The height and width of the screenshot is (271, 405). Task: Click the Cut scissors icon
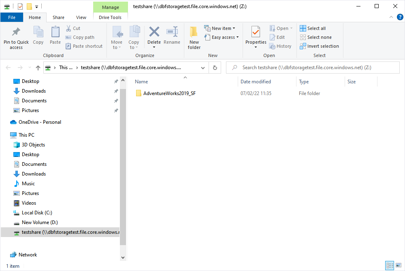pyautogui.click(x=68, y=28)
